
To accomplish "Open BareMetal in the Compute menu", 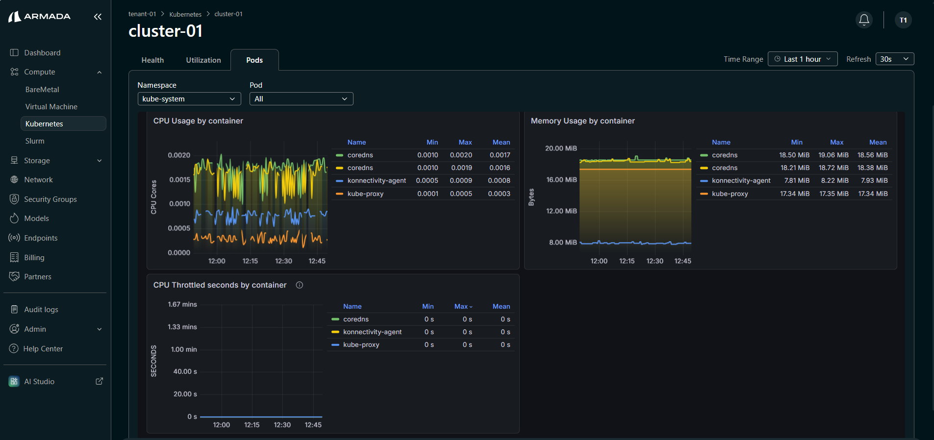I will (x=42, y=90).
